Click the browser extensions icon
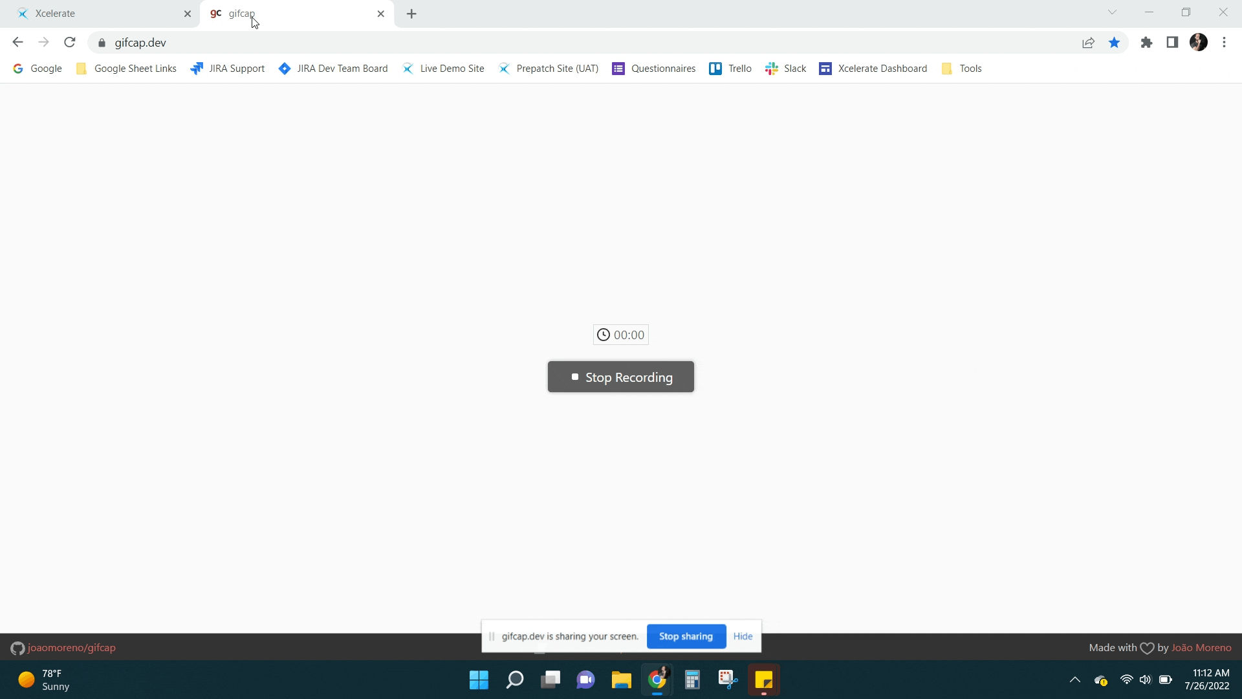1242x699 pixels. pos(1146,43)
